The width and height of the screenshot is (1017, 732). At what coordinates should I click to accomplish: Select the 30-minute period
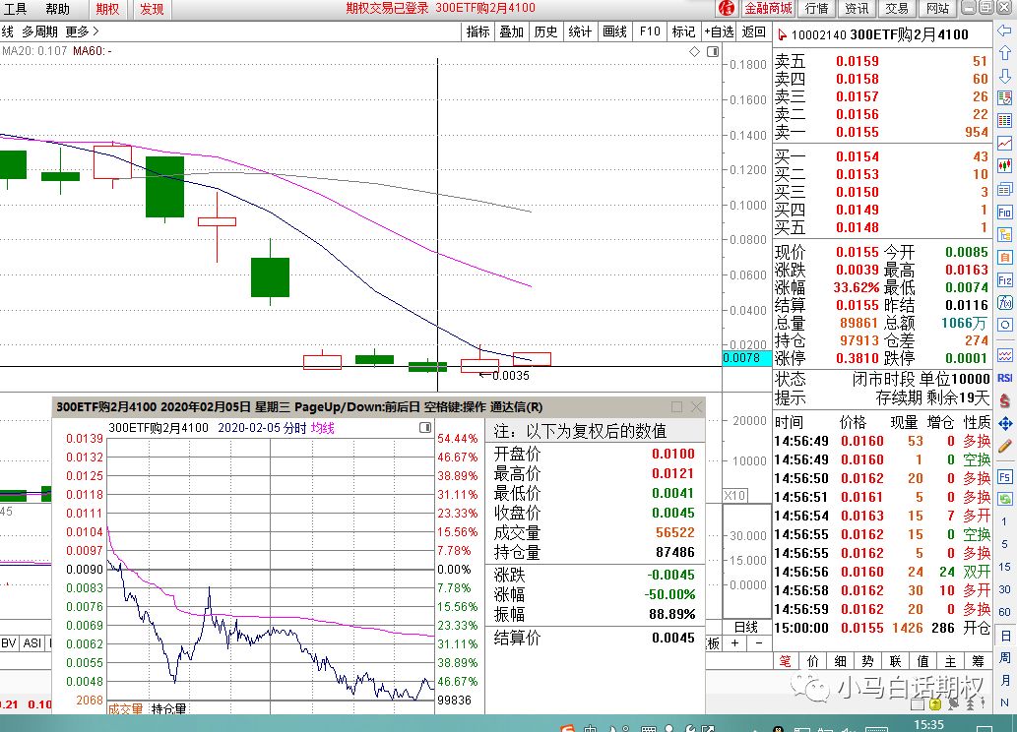pyautogui.click(x=1004, y=589)
